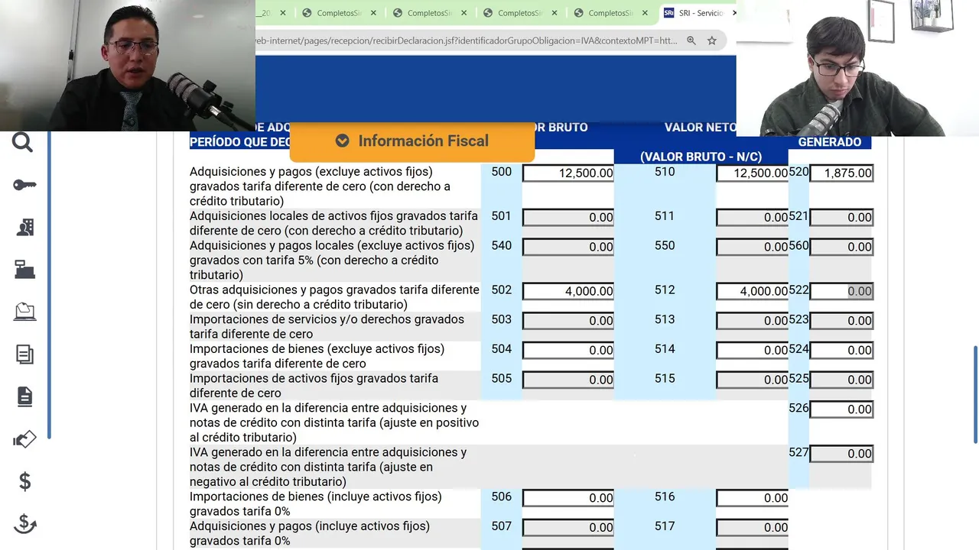The image size is (979, 550).
Task: Select field 506 gross value input
Action: point(568,498)
